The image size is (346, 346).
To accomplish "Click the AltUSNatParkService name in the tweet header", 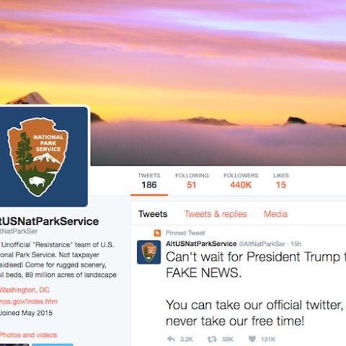I will pos(201,244).
